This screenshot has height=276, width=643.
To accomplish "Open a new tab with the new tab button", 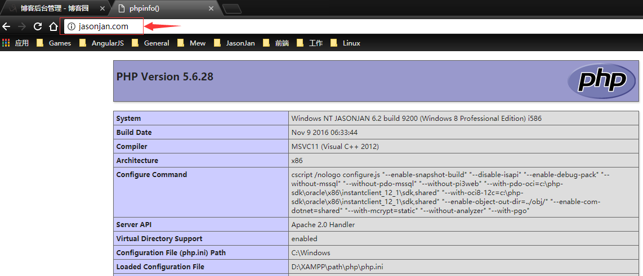I will tap(231, 8).
